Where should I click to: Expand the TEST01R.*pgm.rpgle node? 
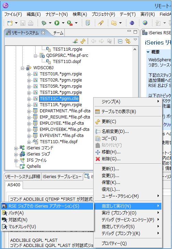pyautogui.click(x=29, y=74)
